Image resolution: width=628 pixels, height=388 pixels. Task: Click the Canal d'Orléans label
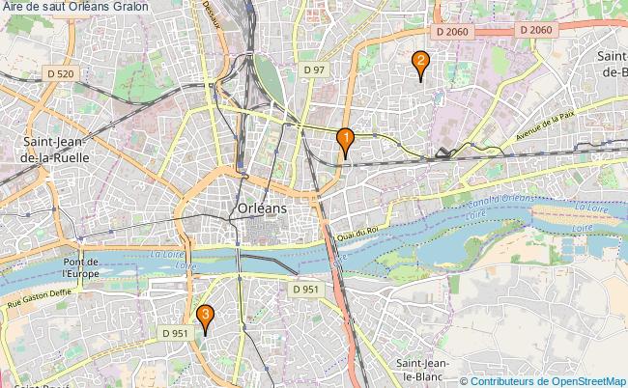[500, 201]
